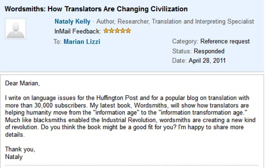Open Nataly Kelly's profile link
The width and height of the screenshot is (265, 168).
[72, 21]
